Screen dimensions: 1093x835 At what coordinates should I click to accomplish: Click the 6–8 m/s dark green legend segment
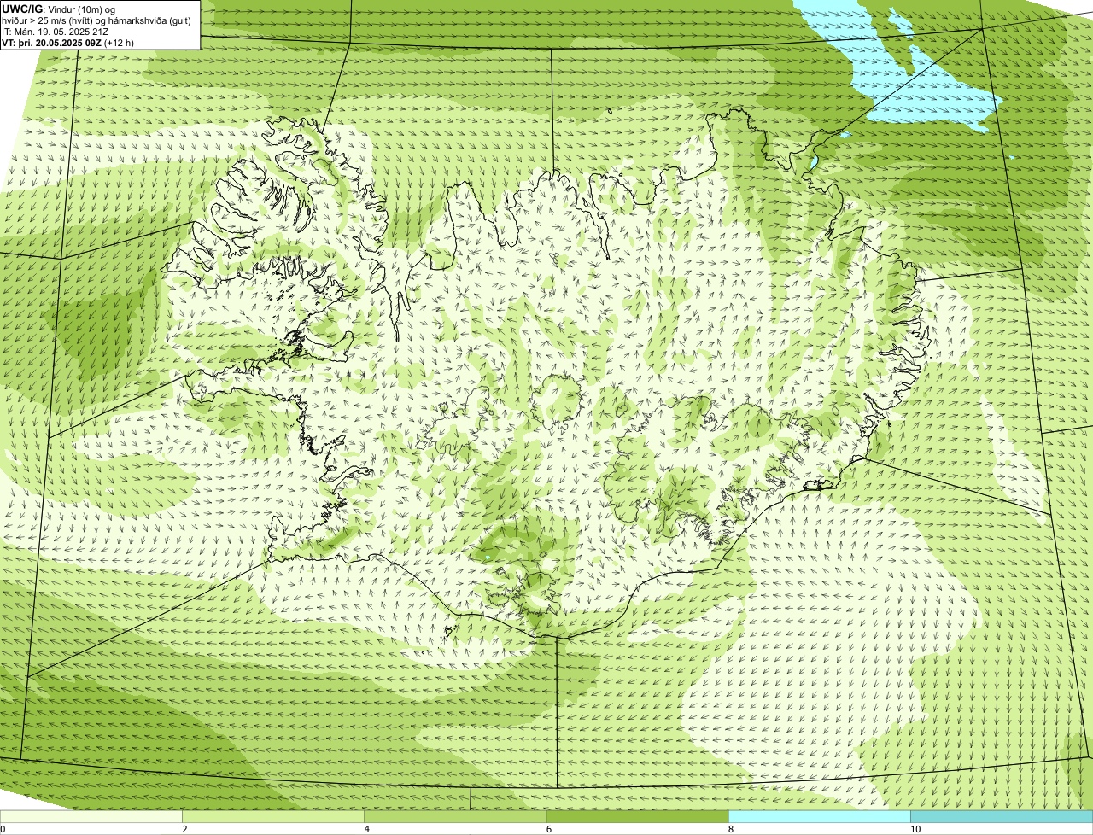click(637, 817)
